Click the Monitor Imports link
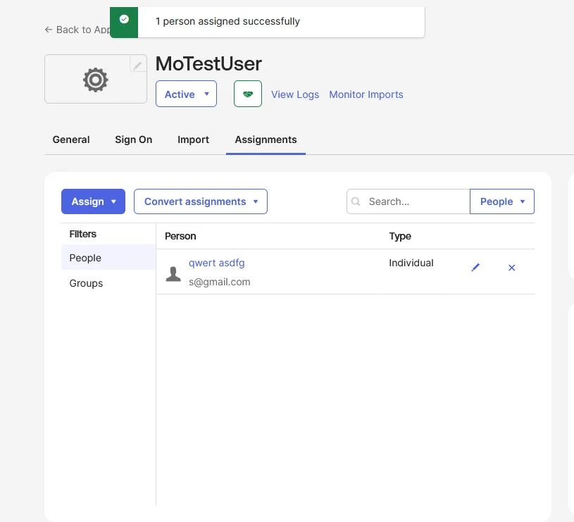Screen dimensions: 574x522 (x=366, y=94)
